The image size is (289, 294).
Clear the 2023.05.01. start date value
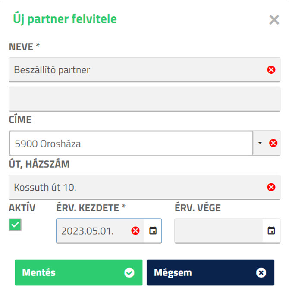135,231
